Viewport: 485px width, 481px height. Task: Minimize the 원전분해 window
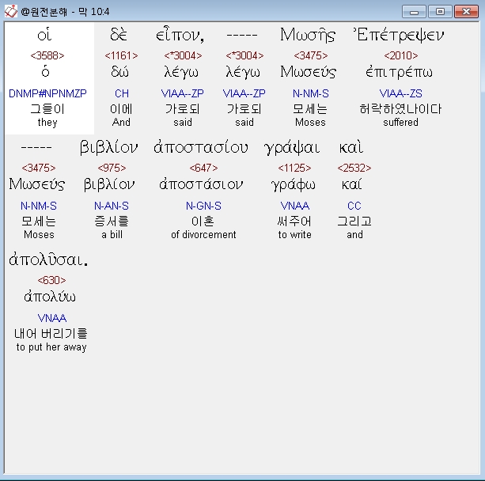[414, 12]
